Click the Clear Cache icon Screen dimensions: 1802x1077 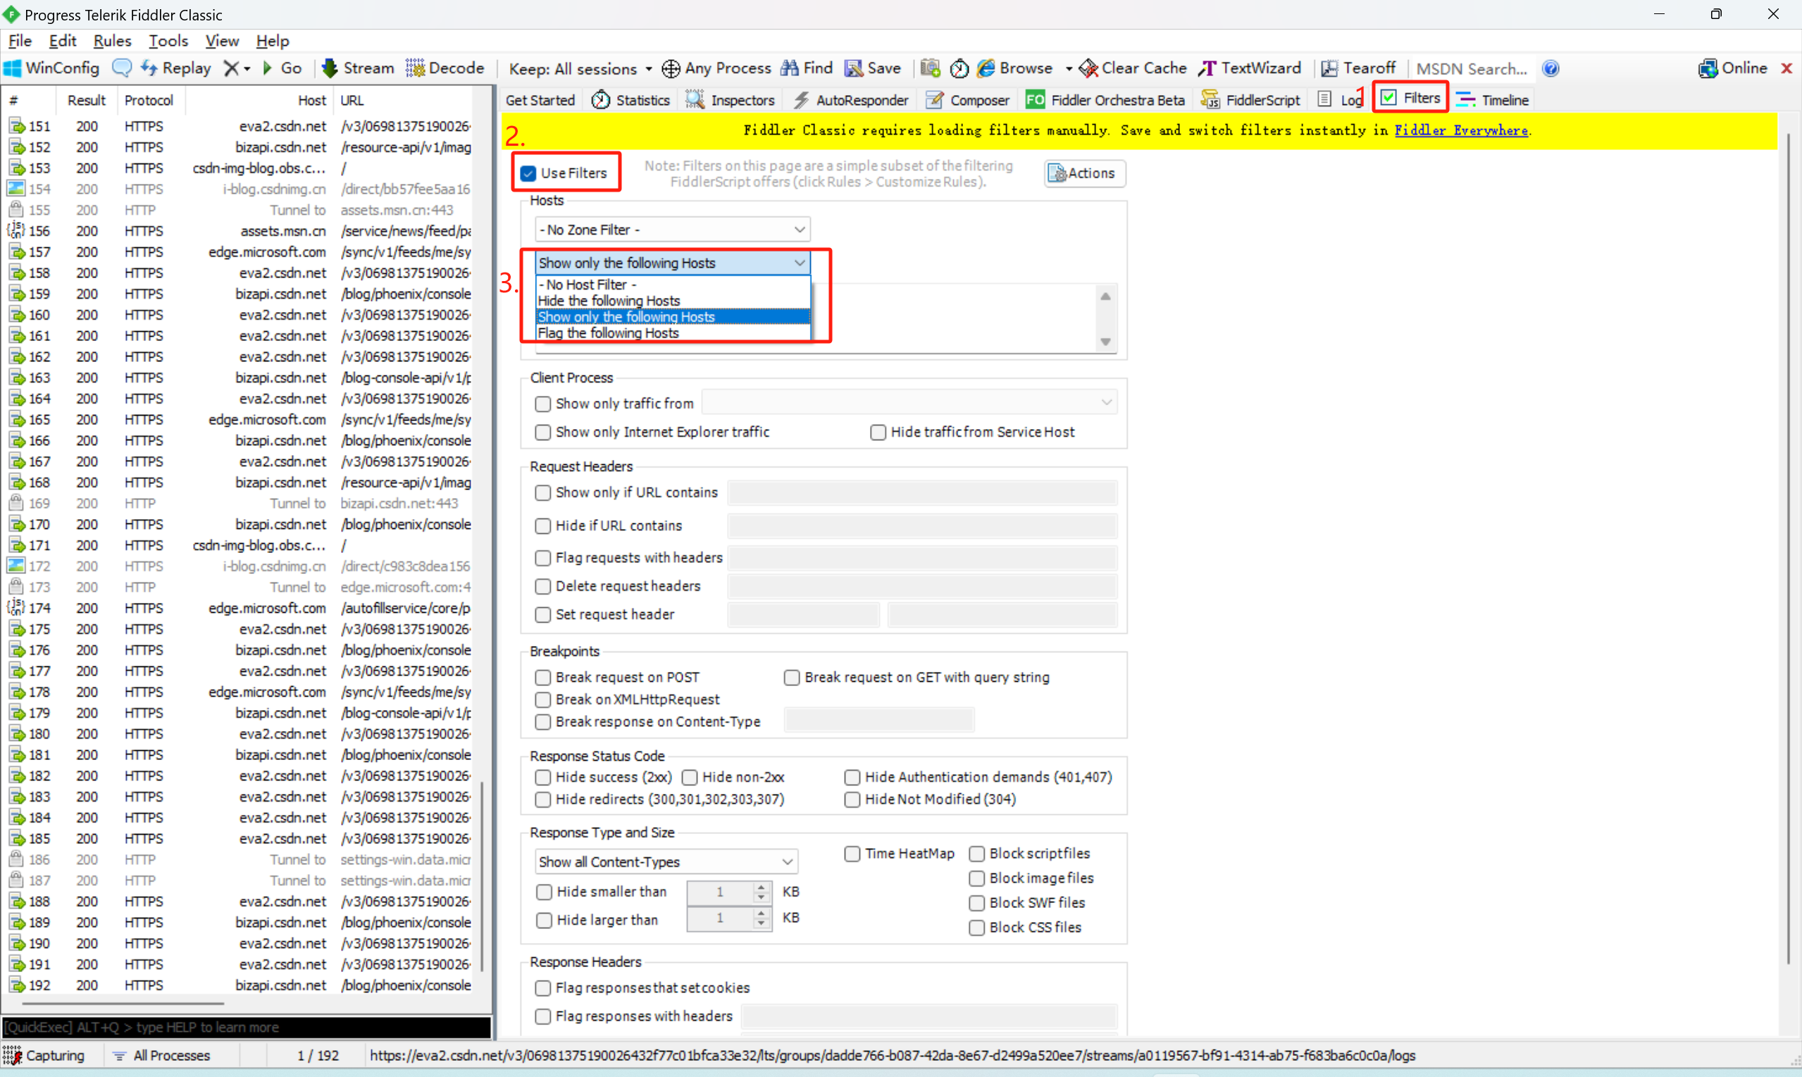pyautogui.click(x=1088, y=68)
